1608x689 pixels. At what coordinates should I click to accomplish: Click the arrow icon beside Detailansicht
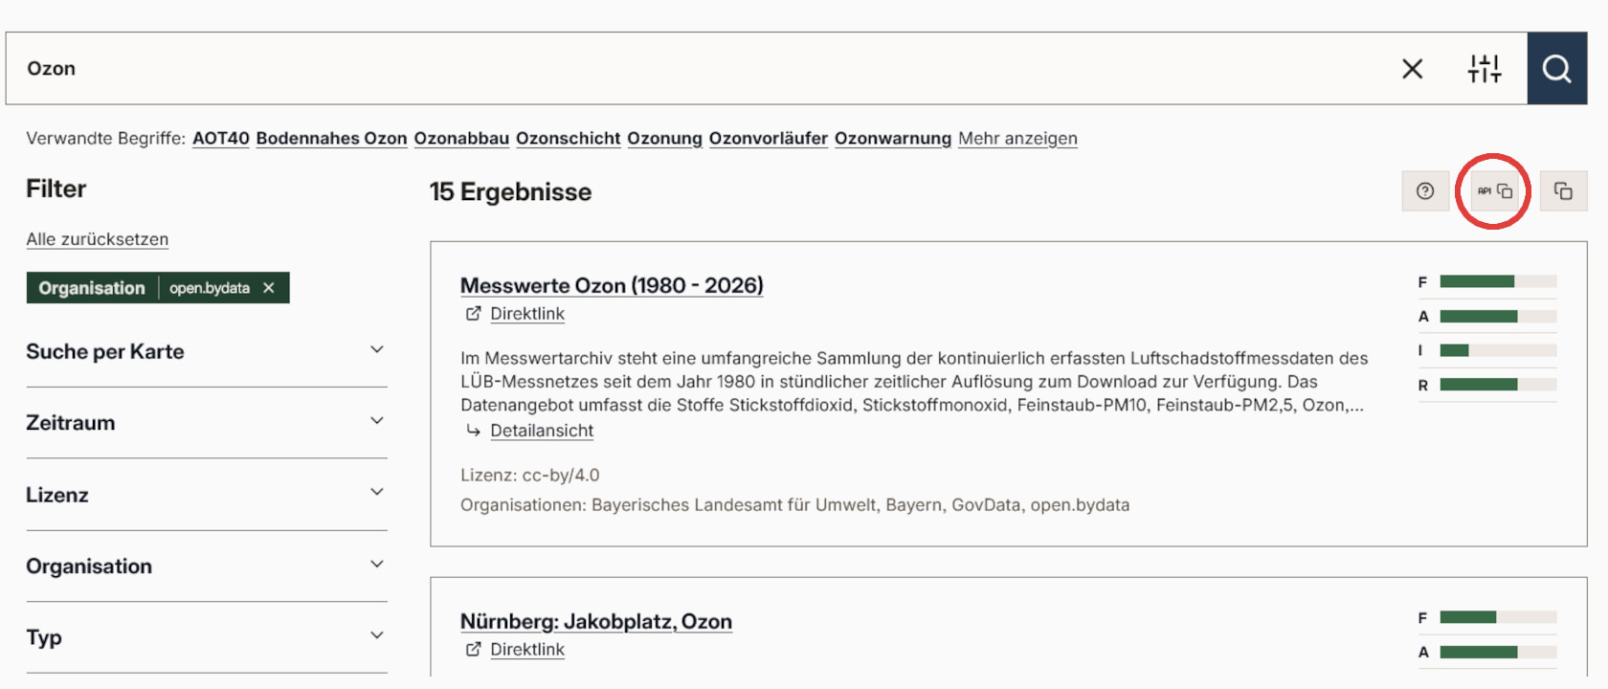[473, 431]
